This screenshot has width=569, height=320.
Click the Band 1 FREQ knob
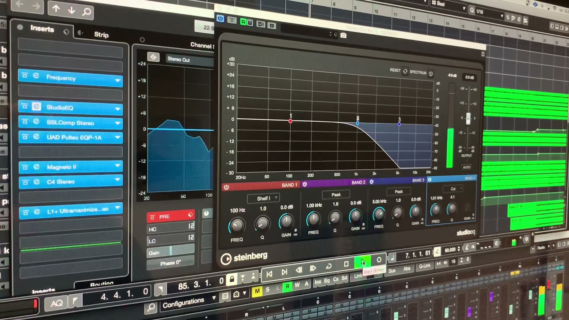coord(237,226)
